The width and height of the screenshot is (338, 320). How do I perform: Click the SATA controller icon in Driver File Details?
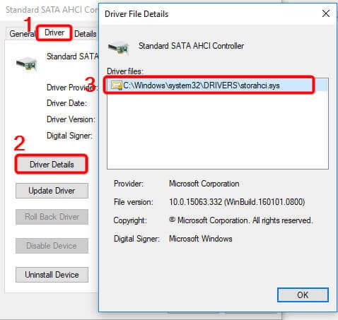(x=119, y=48)
